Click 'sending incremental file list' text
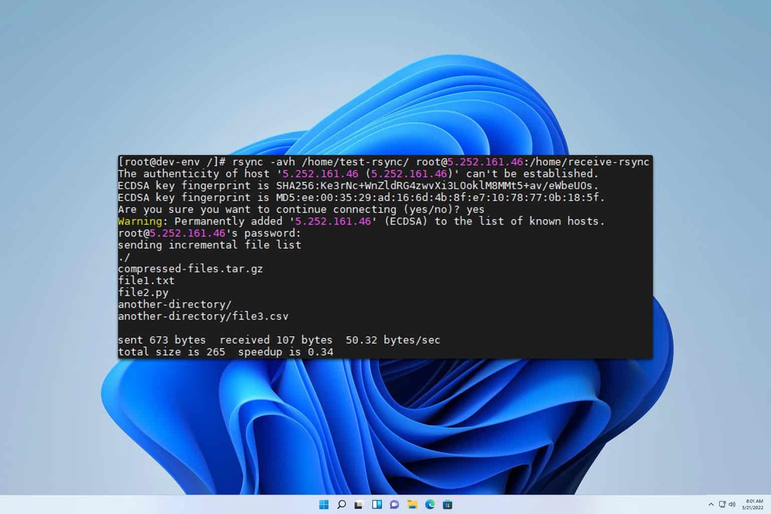 pyautogui.click(x=209, y=245)
